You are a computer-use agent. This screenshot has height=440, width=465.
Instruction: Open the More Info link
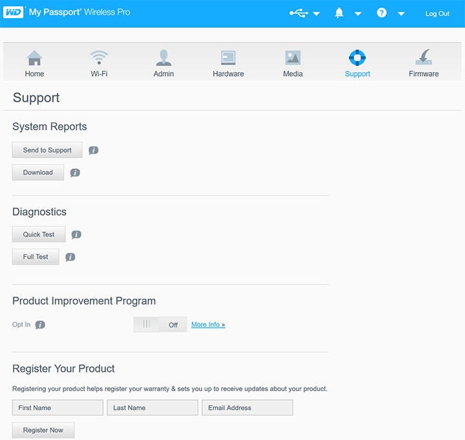208,325
